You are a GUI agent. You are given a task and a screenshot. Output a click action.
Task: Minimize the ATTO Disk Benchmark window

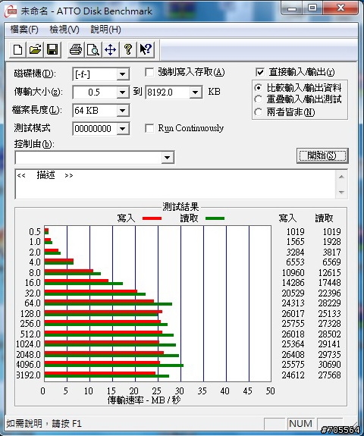point(292,8)
